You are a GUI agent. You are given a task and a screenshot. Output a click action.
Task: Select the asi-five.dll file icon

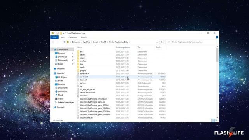[78, 77]
